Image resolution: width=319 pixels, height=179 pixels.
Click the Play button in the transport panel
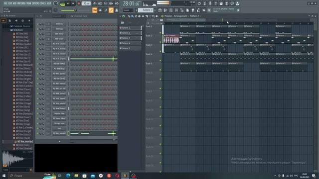pyautogui.click(x=68, y=3)
